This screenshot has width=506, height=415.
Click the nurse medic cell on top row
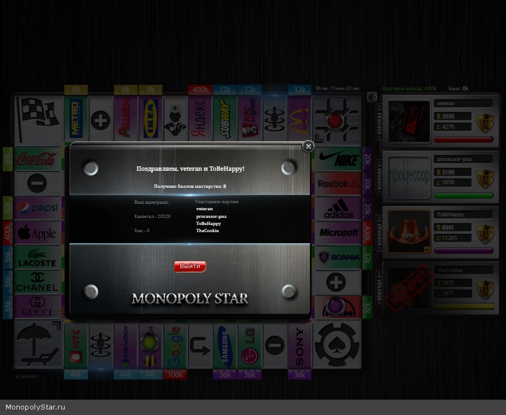tap(175, 119)
